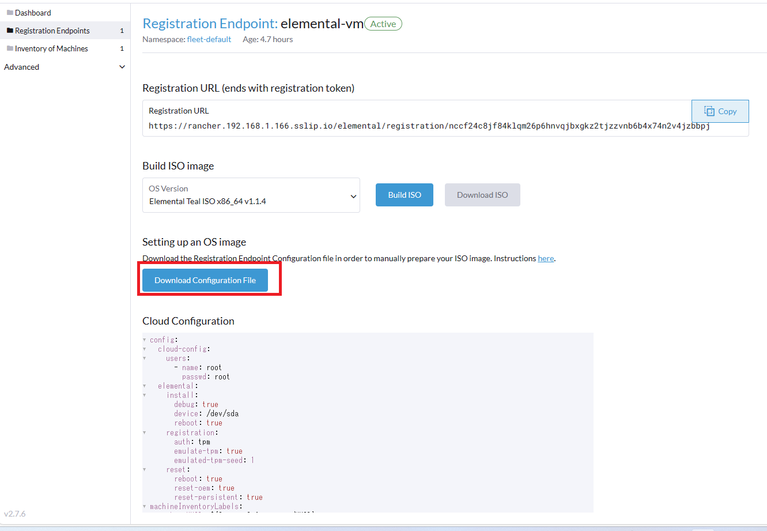The width and height of the screenshot is (767, 531).
Task: Click the 'auth: tpm' line
Action: click(192, 442)
